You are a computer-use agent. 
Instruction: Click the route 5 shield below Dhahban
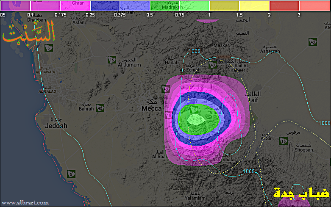pyautogui.click(x=49, y=48)
